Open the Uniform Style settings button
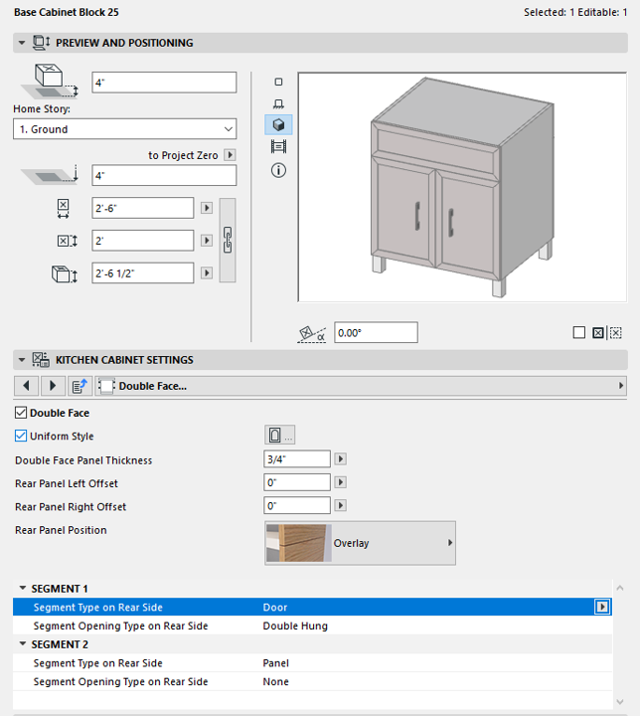 click(x=280, y=436)
